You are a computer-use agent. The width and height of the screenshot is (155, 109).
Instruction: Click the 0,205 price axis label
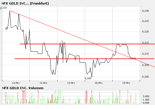145,65
